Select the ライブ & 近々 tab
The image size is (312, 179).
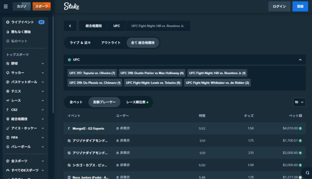(x=80, y=43)
